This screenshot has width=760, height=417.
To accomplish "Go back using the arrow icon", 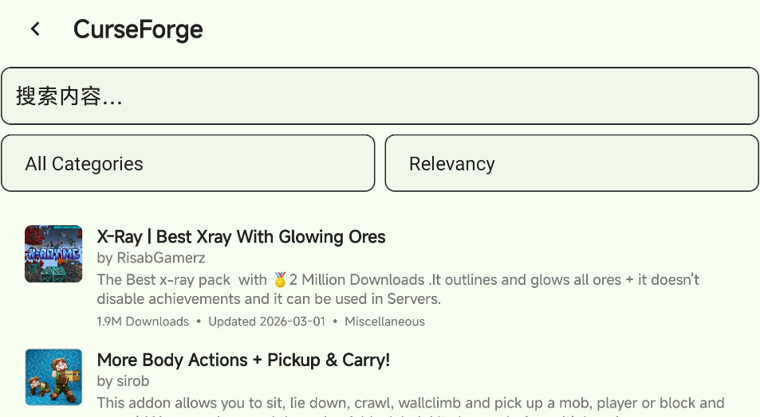I will pos(35,29).
